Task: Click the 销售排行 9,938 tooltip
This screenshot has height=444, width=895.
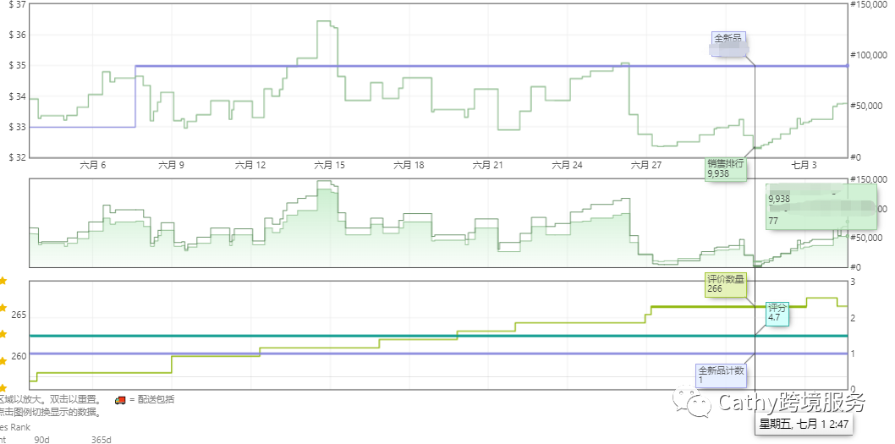Action: pyautogui.click(x=726, y=167)
